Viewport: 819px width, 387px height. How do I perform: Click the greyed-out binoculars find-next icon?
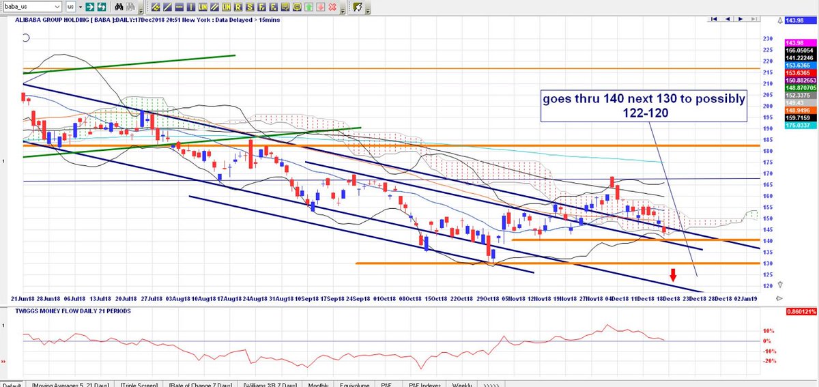coord(130,6)
